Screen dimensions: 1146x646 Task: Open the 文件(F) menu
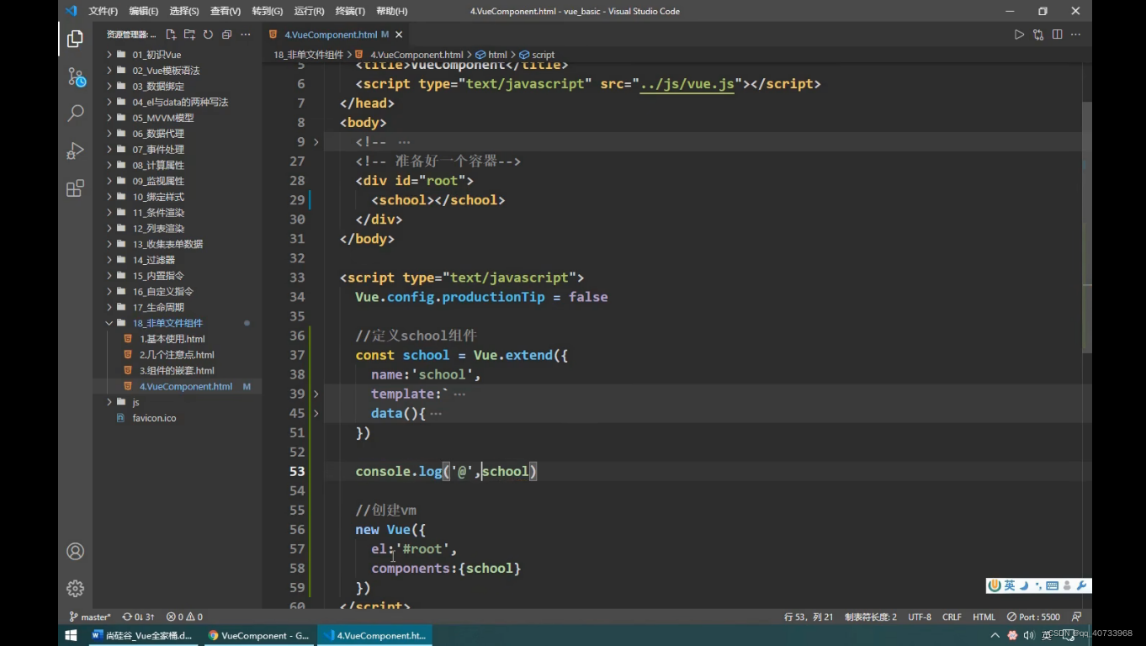click(x=103, y=11)
